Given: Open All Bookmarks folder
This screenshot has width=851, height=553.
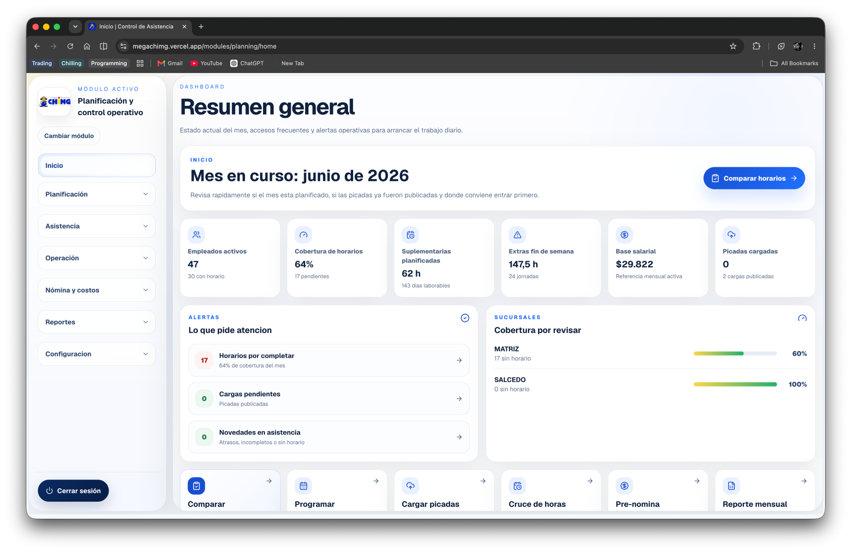Looking at the screenshot, I should 794,63.
